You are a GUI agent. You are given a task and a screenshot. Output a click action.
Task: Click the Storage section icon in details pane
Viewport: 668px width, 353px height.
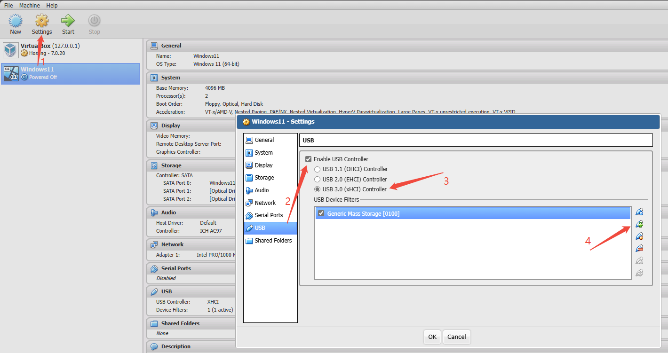[x=154, y=165]
